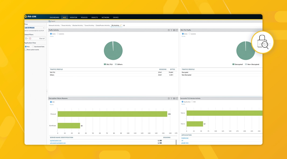Add a new tab with the plus icon
The image size is (287, 159).
click(124, 25)
